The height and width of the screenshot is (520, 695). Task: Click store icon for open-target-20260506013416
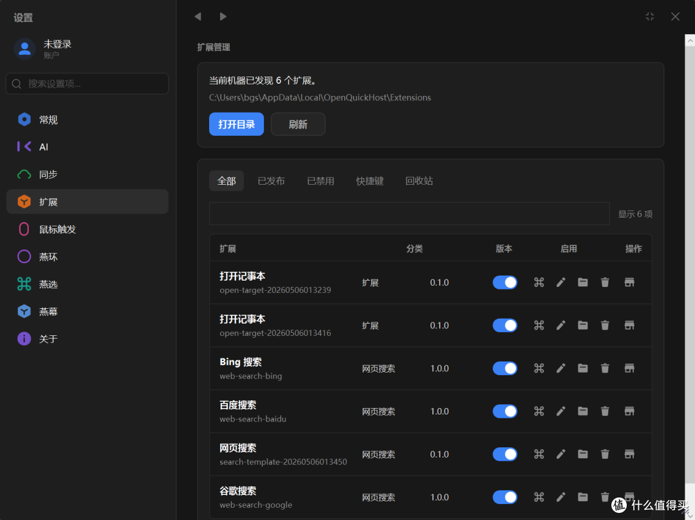pos(629,326)
